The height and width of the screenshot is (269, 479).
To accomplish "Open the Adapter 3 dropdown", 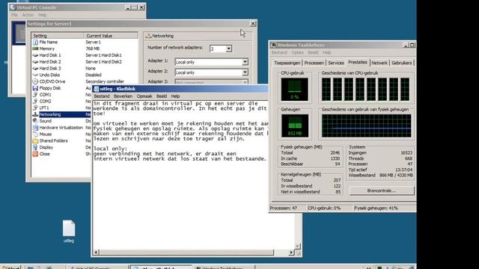I will tap(245, 82).
